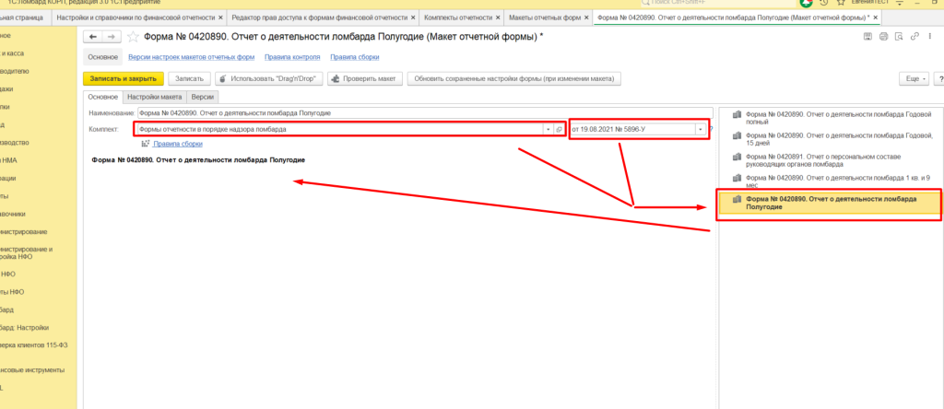The image size is (944, 409).
Task: Add form to favorites with star icon
Action: tap(133, 36)
